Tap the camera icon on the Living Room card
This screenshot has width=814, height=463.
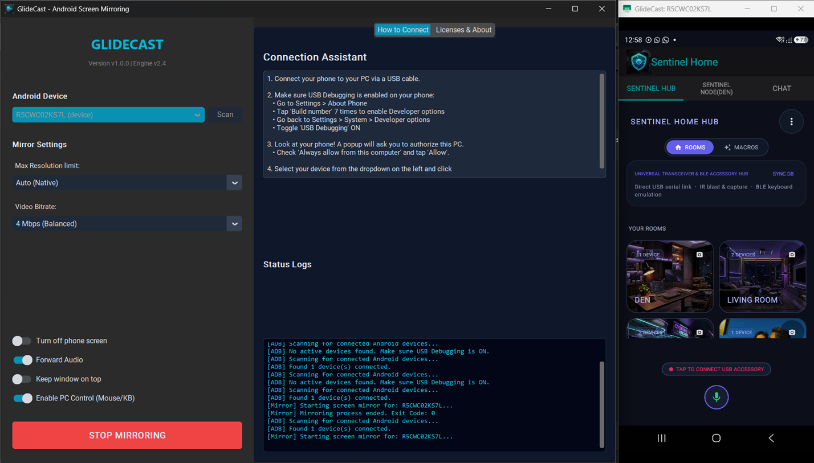tap(792, 255)
